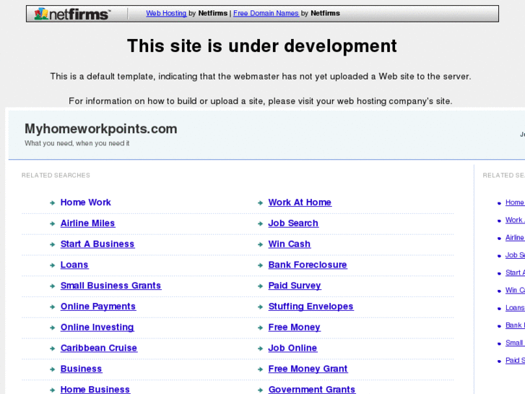The height and width of the screenshot is (394, 525).
Task: Open the sidebar Airline link
Action: [x=515, y=237]
